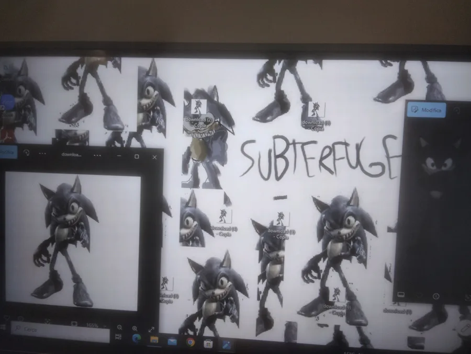Open the three-dot menu after 'downloa...' title
This screenshot has height=354, width=471.
tap(97, 155)
